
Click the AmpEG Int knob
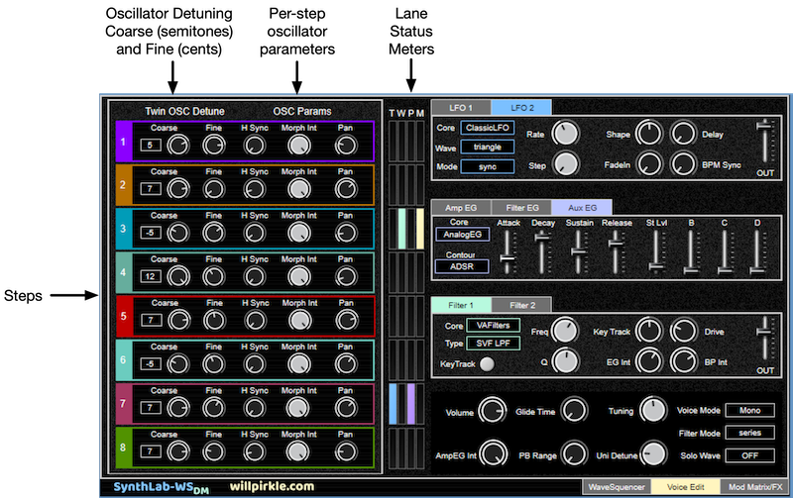494,454
